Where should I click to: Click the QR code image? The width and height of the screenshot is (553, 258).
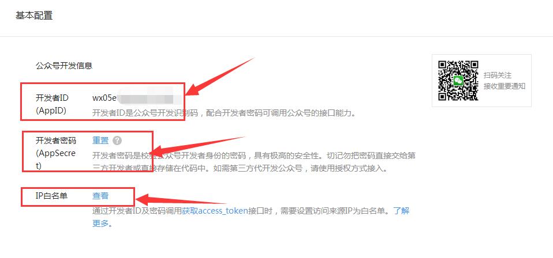pos(458,81)
